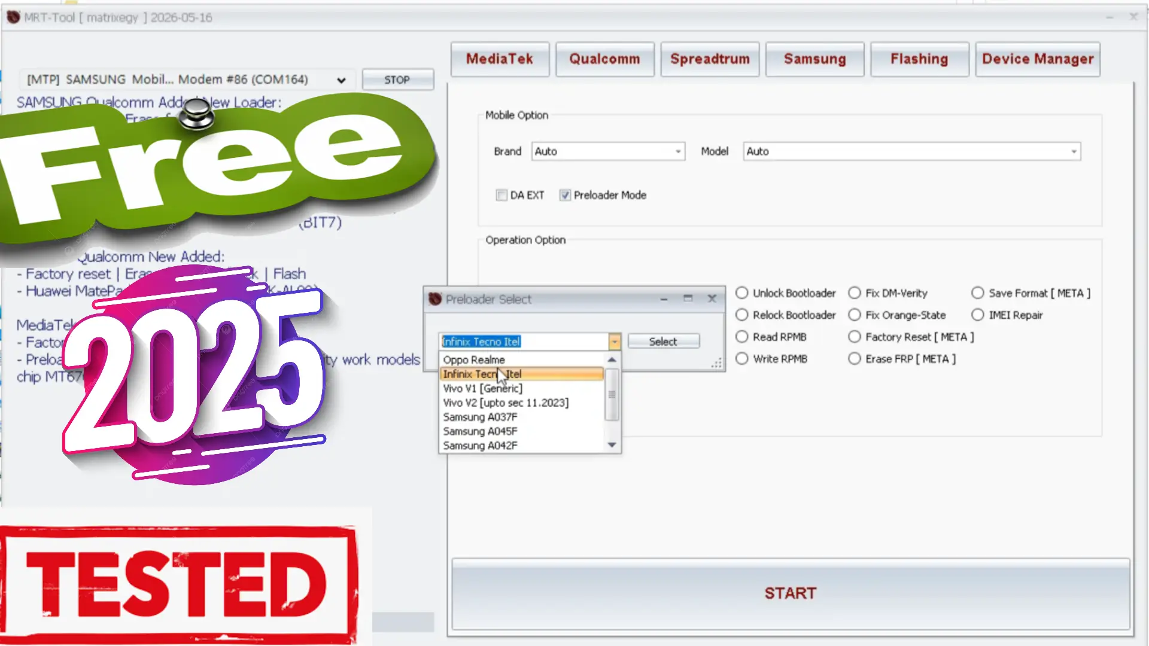This screenshot has height=646, width=1149.
Task: Enable the DA EXT checkbox
Action: tap(501, 195)
